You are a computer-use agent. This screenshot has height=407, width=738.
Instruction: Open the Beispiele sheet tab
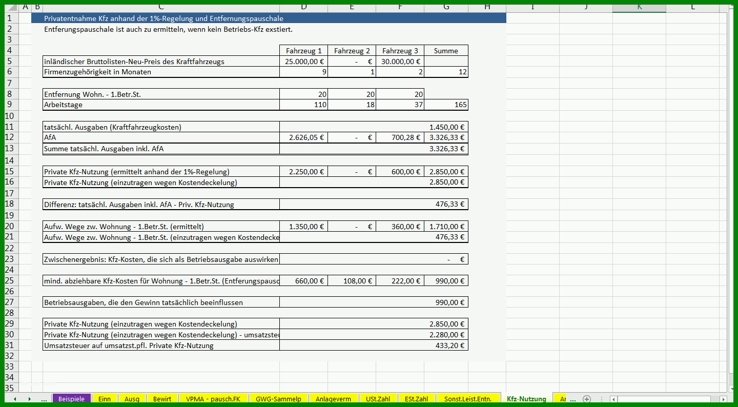click(x=71, y=399)
